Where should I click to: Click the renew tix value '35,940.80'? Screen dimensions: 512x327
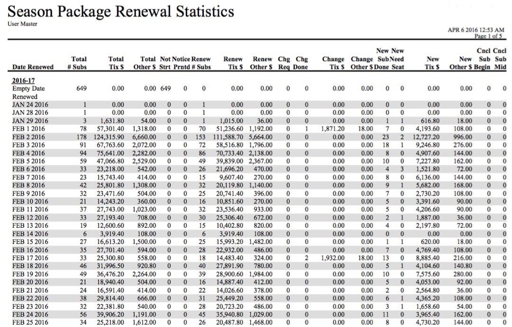(229, 314)
